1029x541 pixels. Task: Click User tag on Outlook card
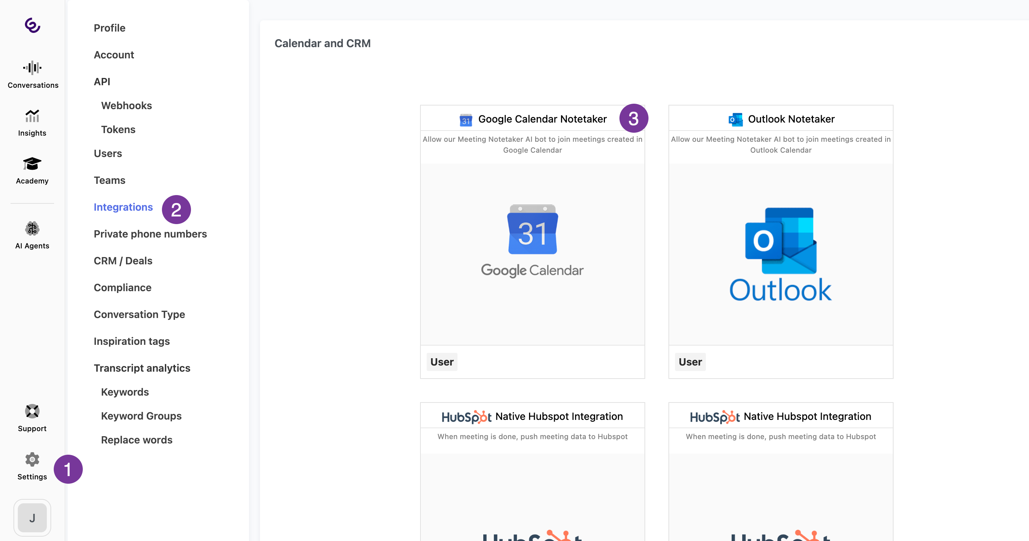tap(690, 362)
